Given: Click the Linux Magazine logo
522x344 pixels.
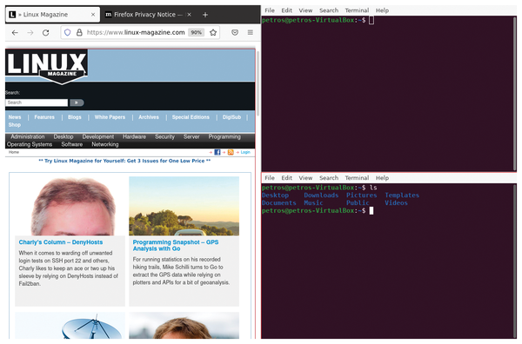Looking at the screenshot, I should click(47, 66).
